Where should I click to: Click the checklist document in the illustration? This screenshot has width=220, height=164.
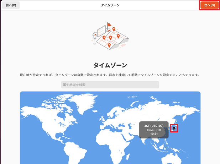[x=102, y=29]
